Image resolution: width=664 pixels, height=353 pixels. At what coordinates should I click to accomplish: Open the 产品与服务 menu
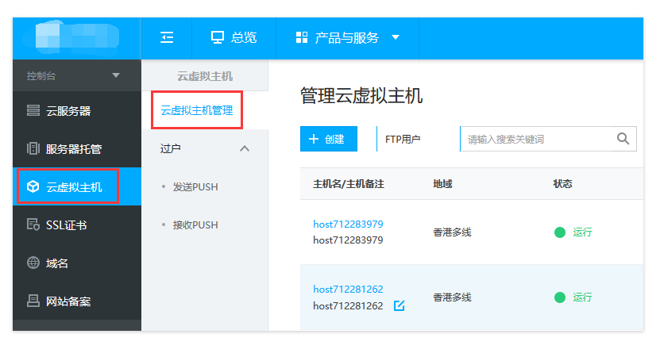point(347,37)
